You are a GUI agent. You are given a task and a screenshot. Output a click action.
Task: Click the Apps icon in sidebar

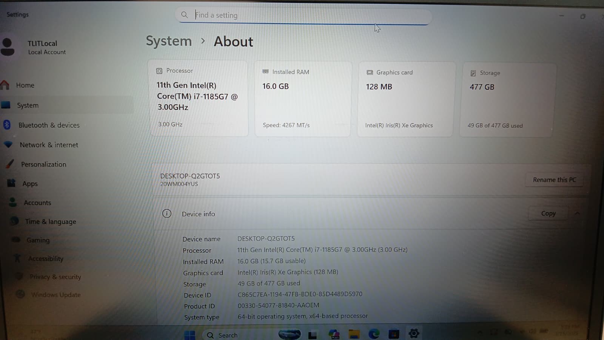tap(11, 183)
